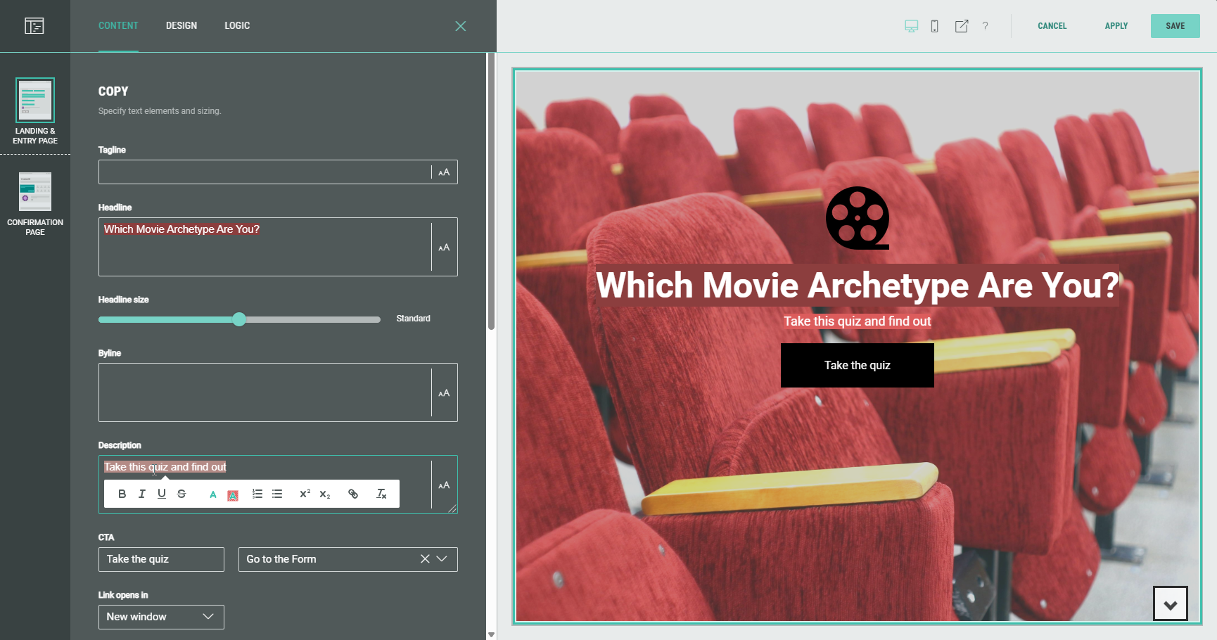Insert a numbered list in the description
The height and width of the screenshot is (640, 1217).
[x=257, y=494]
